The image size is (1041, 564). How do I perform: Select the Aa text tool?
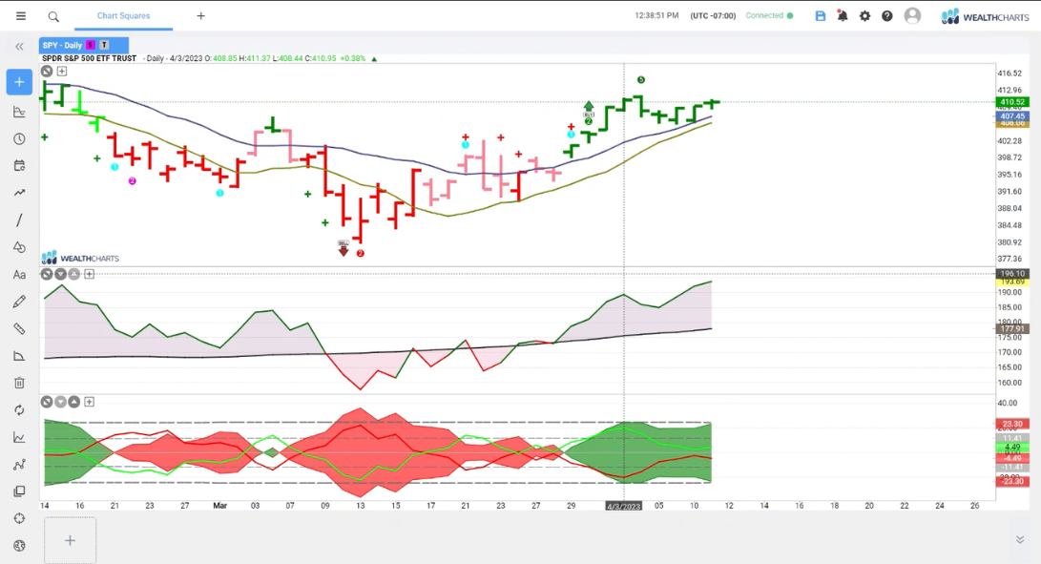19,274
